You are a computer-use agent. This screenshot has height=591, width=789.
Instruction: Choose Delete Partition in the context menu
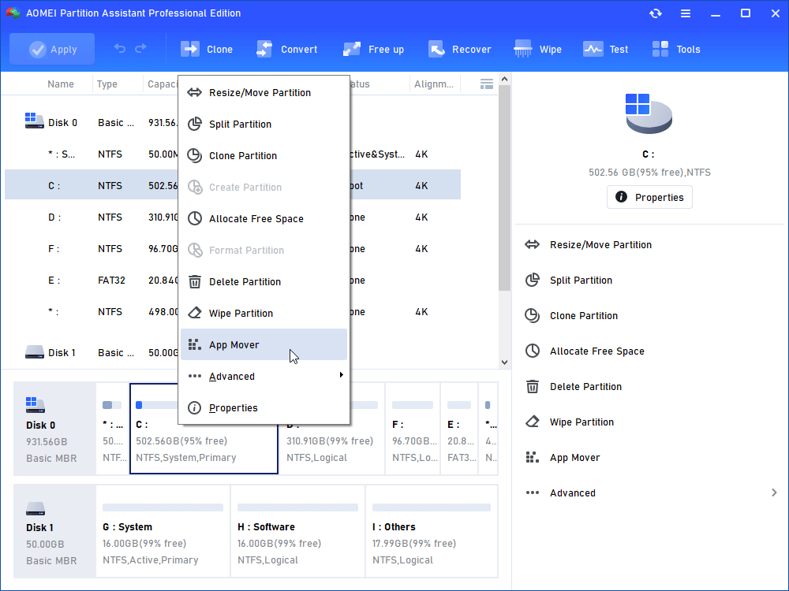click(264, 281)
